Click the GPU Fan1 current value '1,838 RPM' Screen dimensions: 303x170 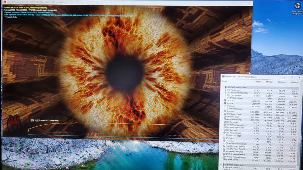click(x=256, y=101)
